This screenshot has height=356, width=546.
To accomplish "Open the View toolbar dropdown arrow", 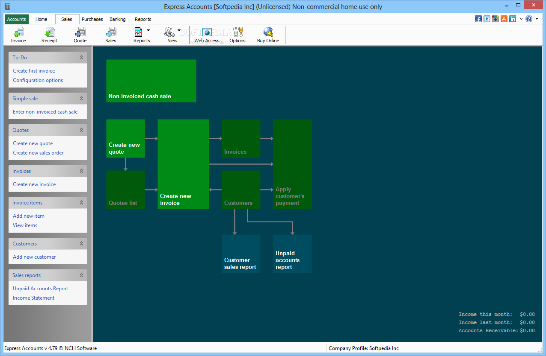I will [179, 30].
